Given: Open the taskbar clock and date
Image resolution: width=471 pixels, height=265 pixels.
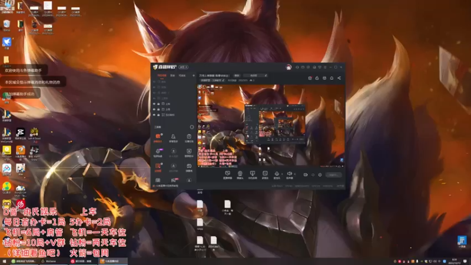Looking at the screenshot, I should tap(454, 261).
